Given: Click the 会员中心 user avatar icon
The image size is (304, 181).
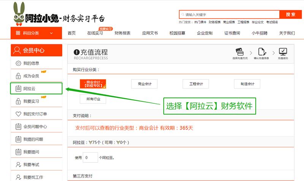Looking at the screenshot, I should [x=17, y=50].
